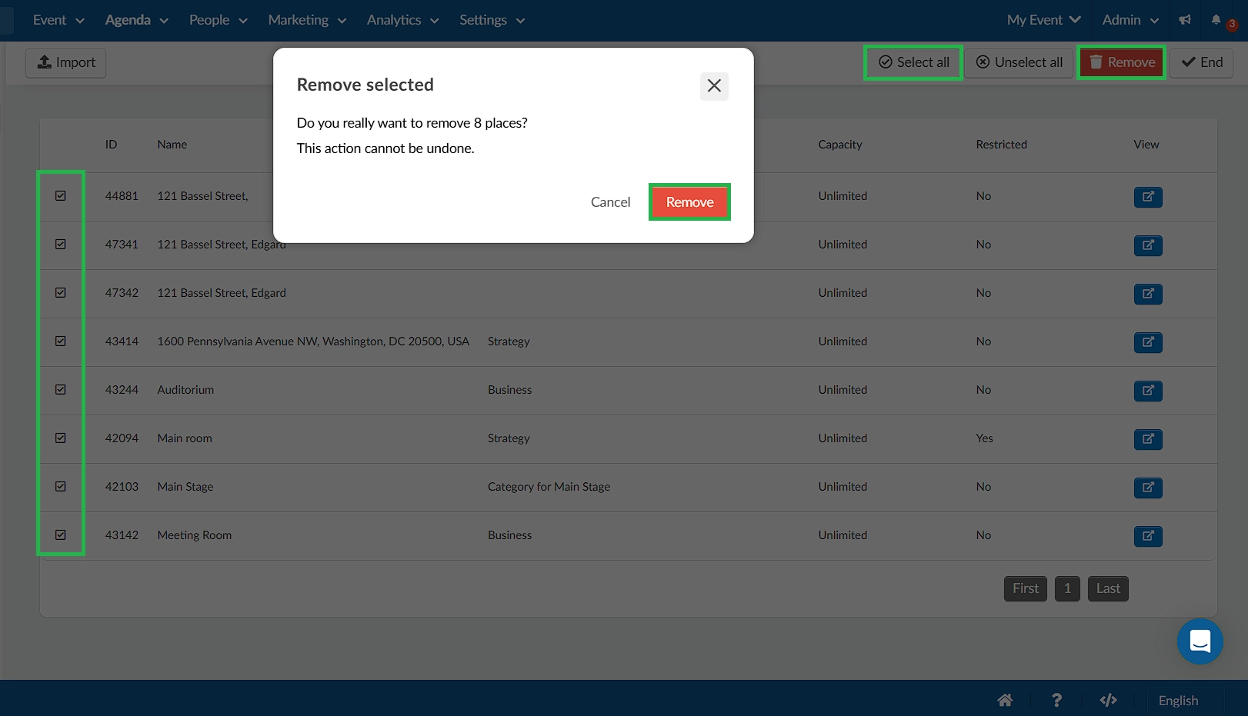Viewport: 1248px width, 716px height.
Task: Uncheck the checkbox for place 43414
Action: tap(61, 341)
